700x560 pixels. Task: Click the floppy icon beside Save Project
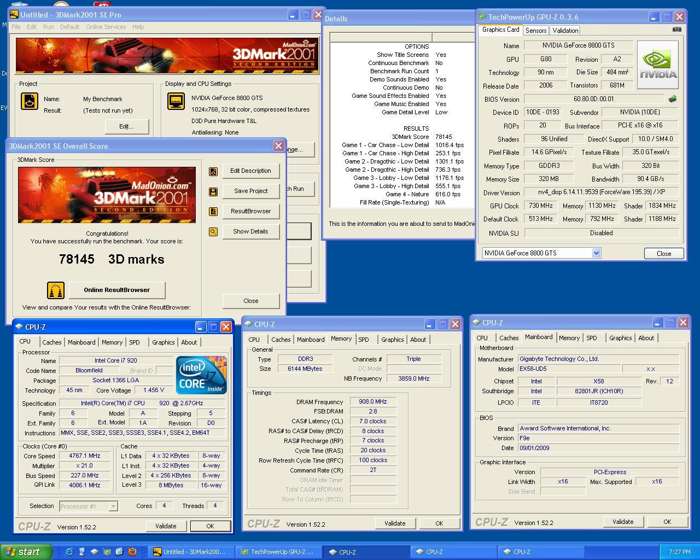click(x=213, y=191)
